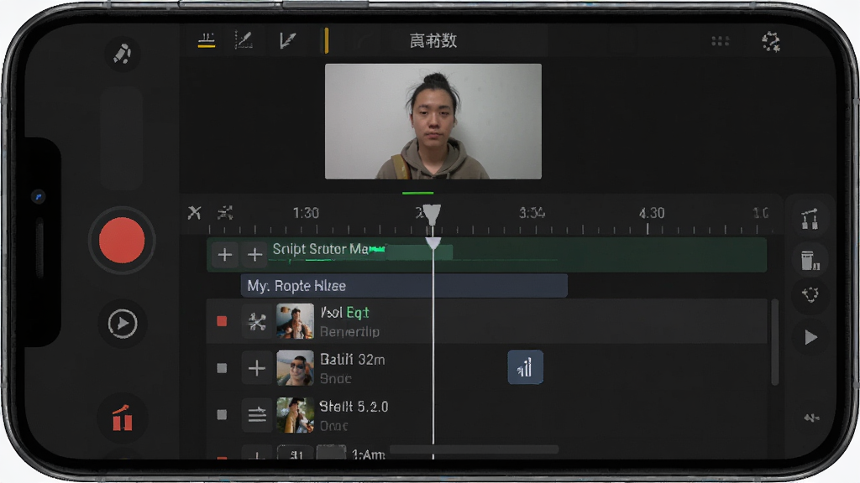Click the blue levels clip icon in timeline
The width and height of the screenshot is (860, 483).
click(x=526, y=367)
